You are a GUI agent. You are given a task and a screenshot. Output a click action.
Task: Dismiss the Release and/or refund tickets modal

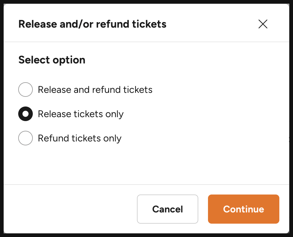point(263,24)
